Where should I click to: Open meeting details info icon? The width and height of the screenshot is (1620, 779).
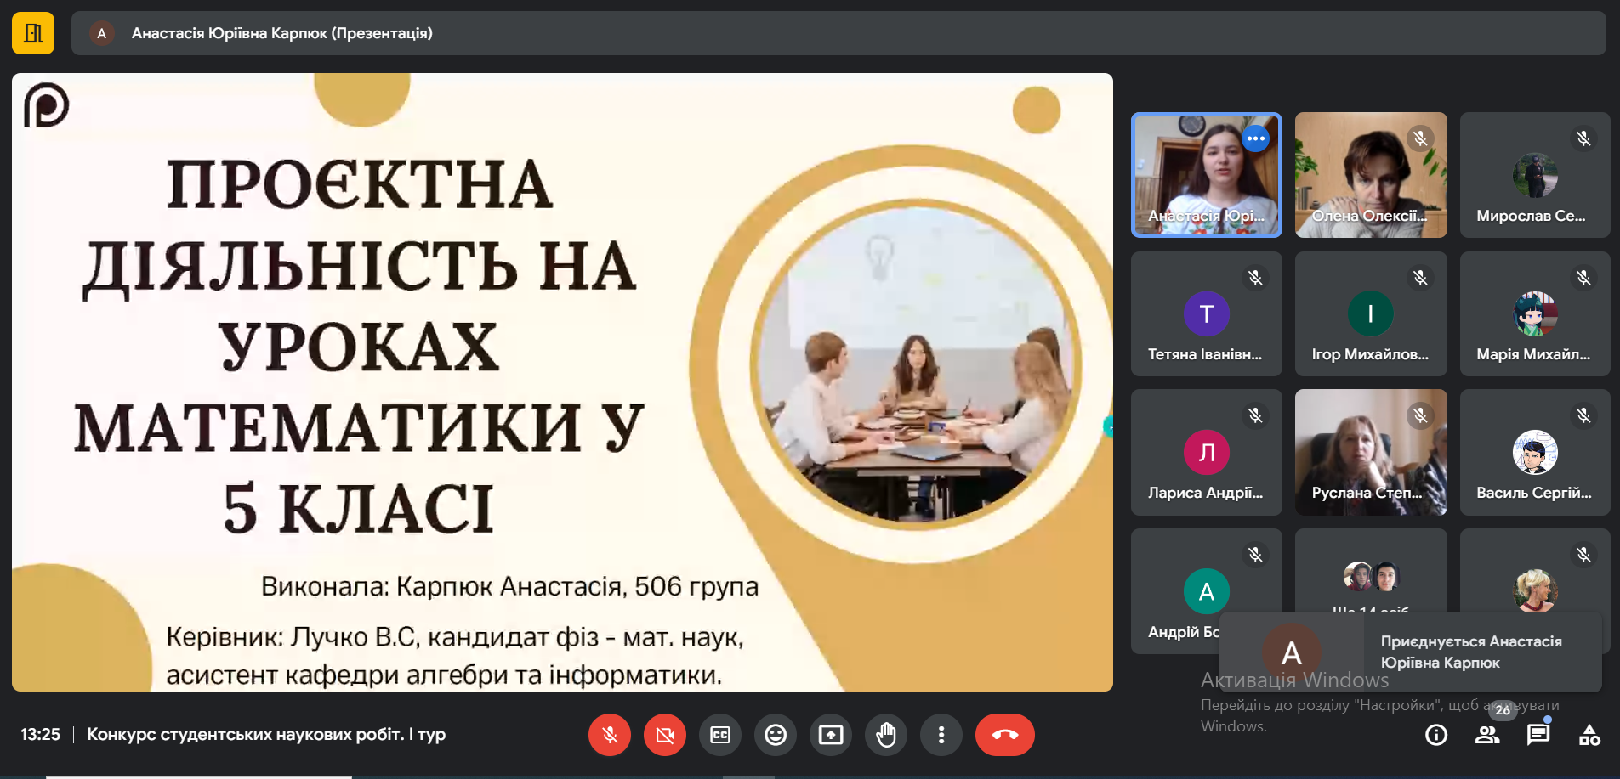pos(1436,735)
